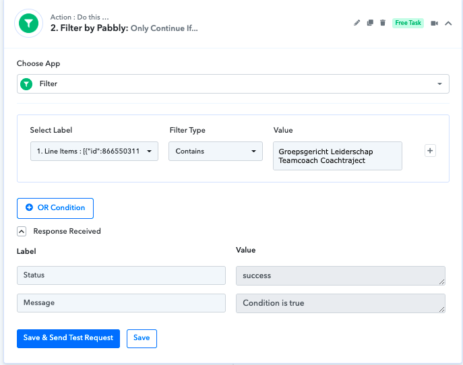Rename step using the pencil icon
The height and width of the screenshot is (365, 463).
[x=357, y=23]
